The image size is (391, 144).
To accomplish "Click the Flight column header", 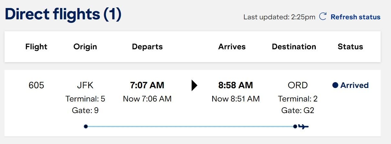I will click(36, 47).
